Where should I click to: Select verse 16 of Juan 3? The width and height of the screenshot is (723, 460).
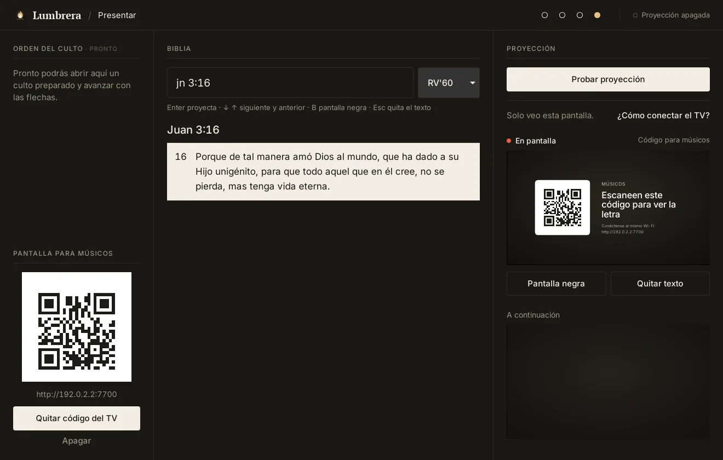(323, 171)
